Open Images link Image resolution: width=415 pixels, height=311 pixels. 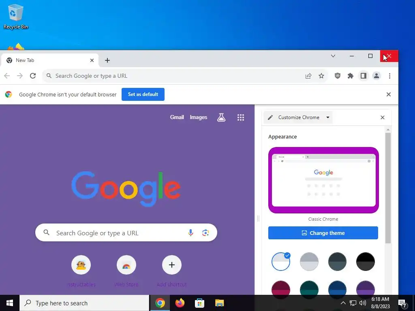(x=199, y=117)
